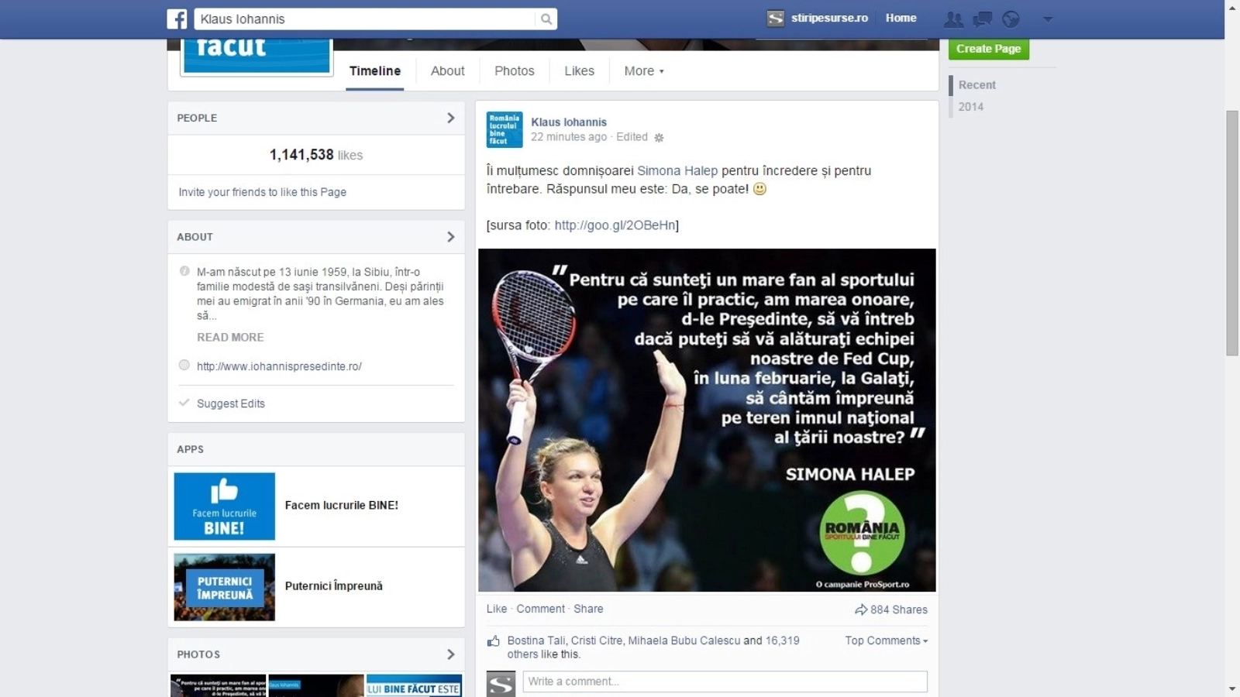Viewport: 1240px width, 697px height.
Task: Switch to the Photos tab
Action: coord(514,71)
